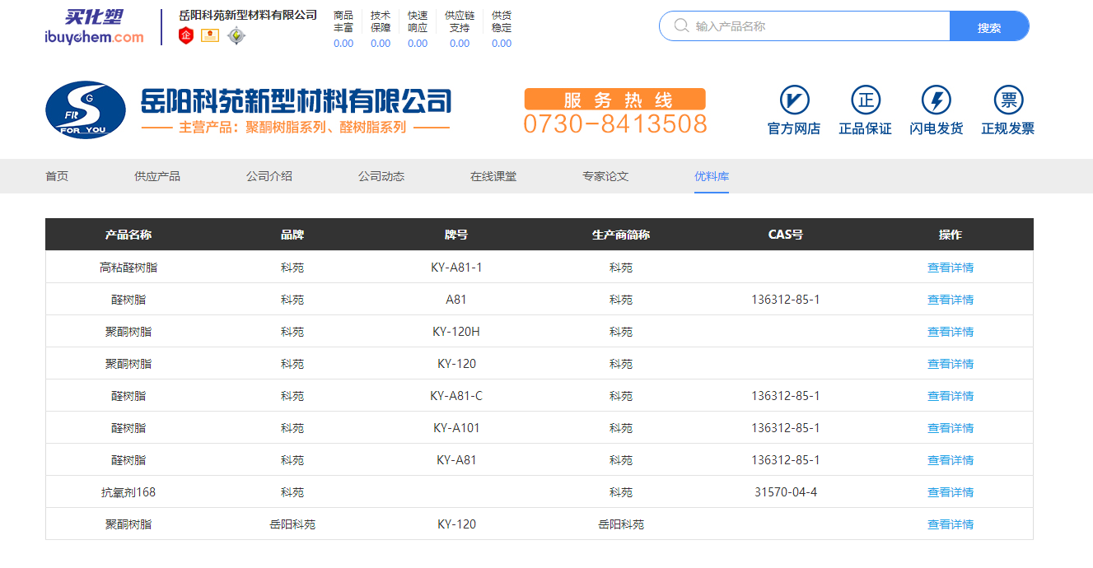This screenshot has width=1093, height=568.
Task: Click the 主营产品 tagline under company name
Action: click(296, 128)
